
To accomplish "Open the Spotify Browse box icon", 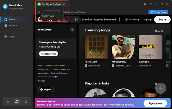I will click(x=76, y=20).
